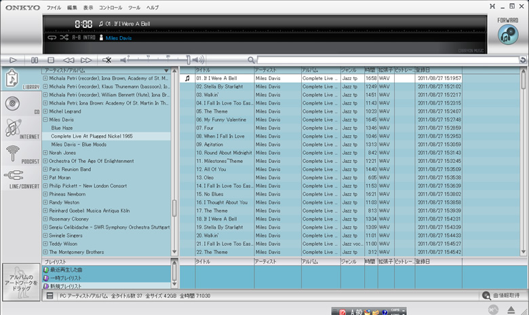Viewport: 529px width, 315px height.
Task: Start playback with the Play button
Action: click(x=13, y=60)
